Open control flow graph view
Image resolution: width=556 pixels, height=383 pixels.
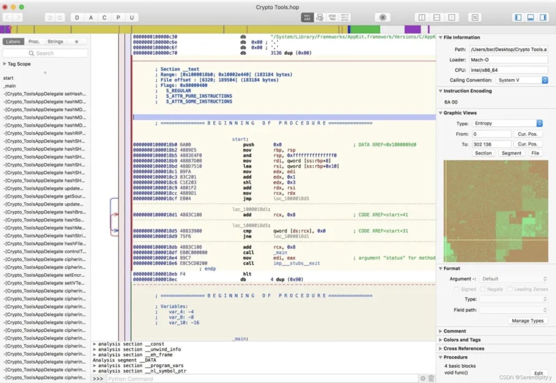[319, 17]
